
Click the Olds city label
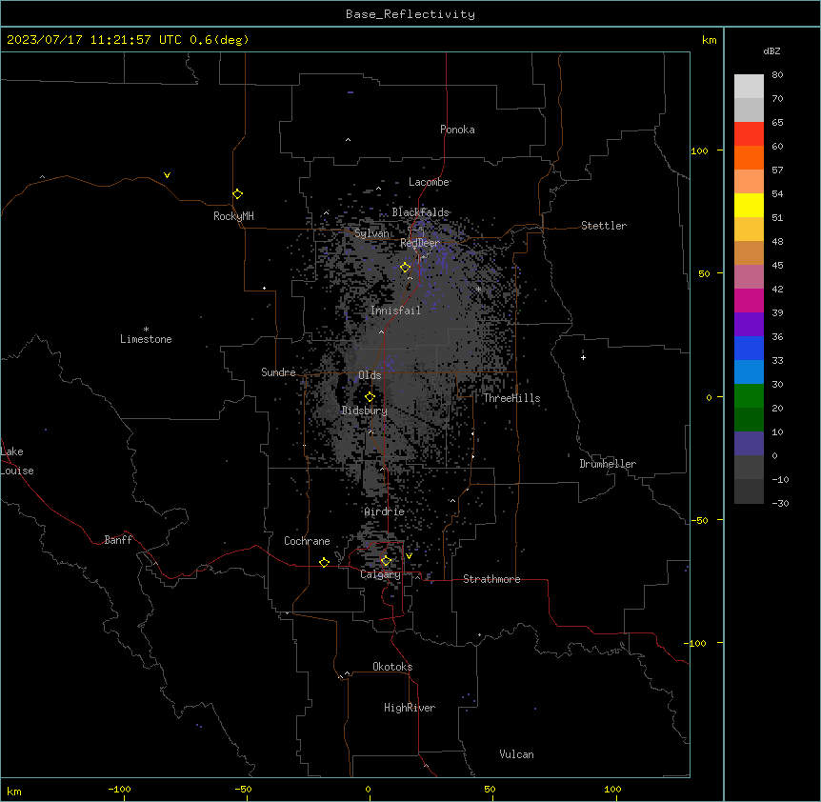(370, 375)
